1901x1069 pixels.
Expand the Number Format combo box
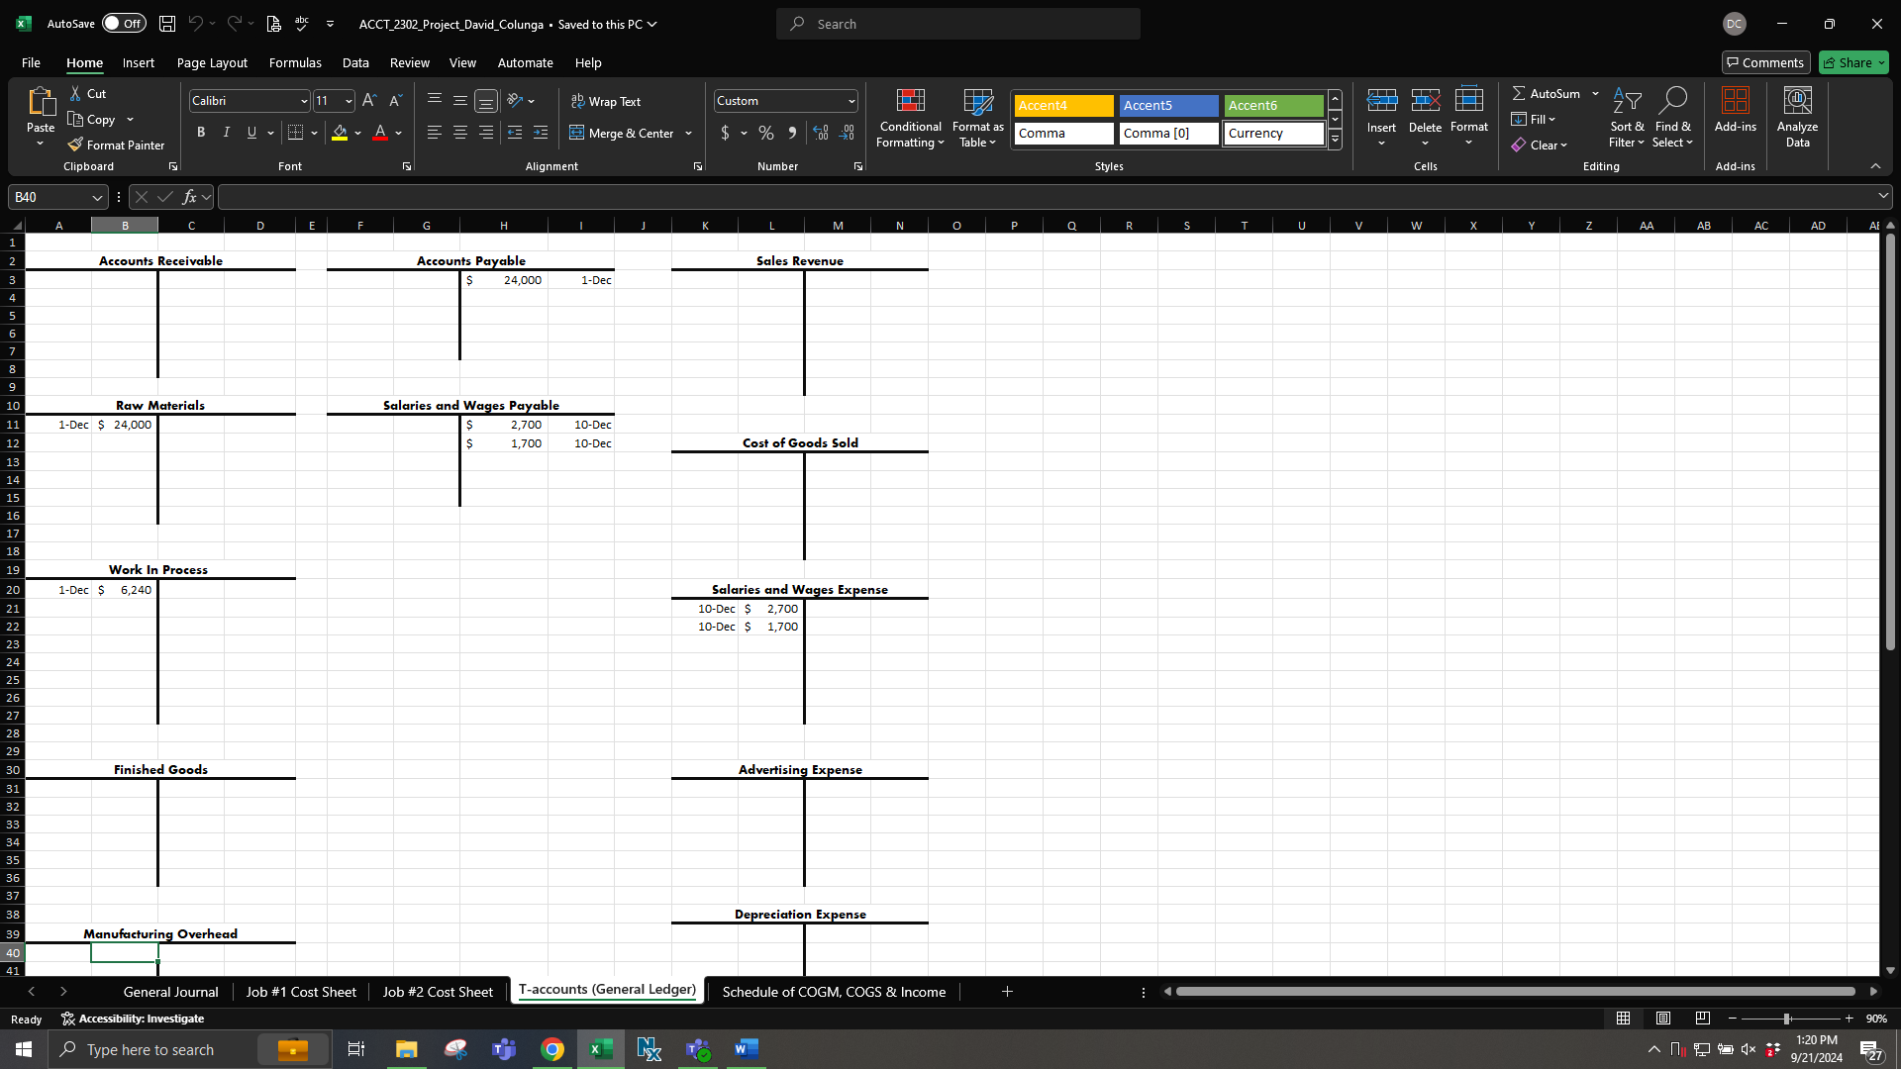850,101
